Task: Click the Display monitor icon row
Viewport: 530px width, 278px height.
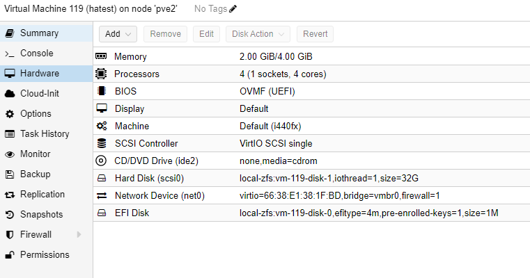Action: [311, 108]
